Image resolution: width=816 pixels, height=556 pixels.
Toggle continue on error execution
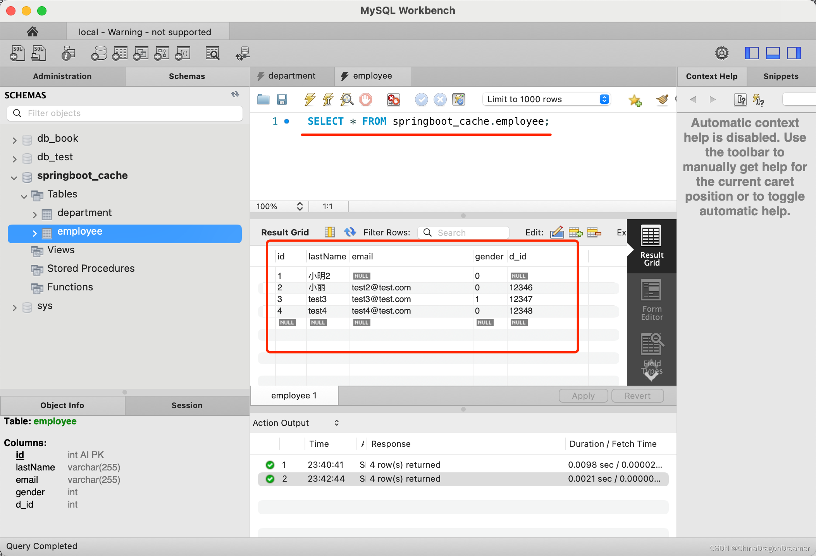pos(393,100)
